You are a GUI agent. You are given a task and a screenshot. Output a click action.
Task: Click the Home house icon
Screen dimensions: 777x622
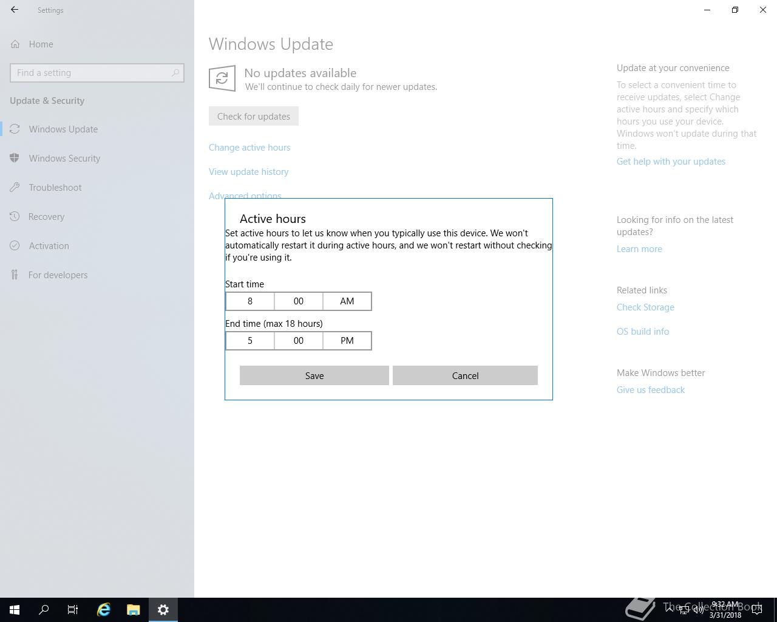[x=15, y=44]
